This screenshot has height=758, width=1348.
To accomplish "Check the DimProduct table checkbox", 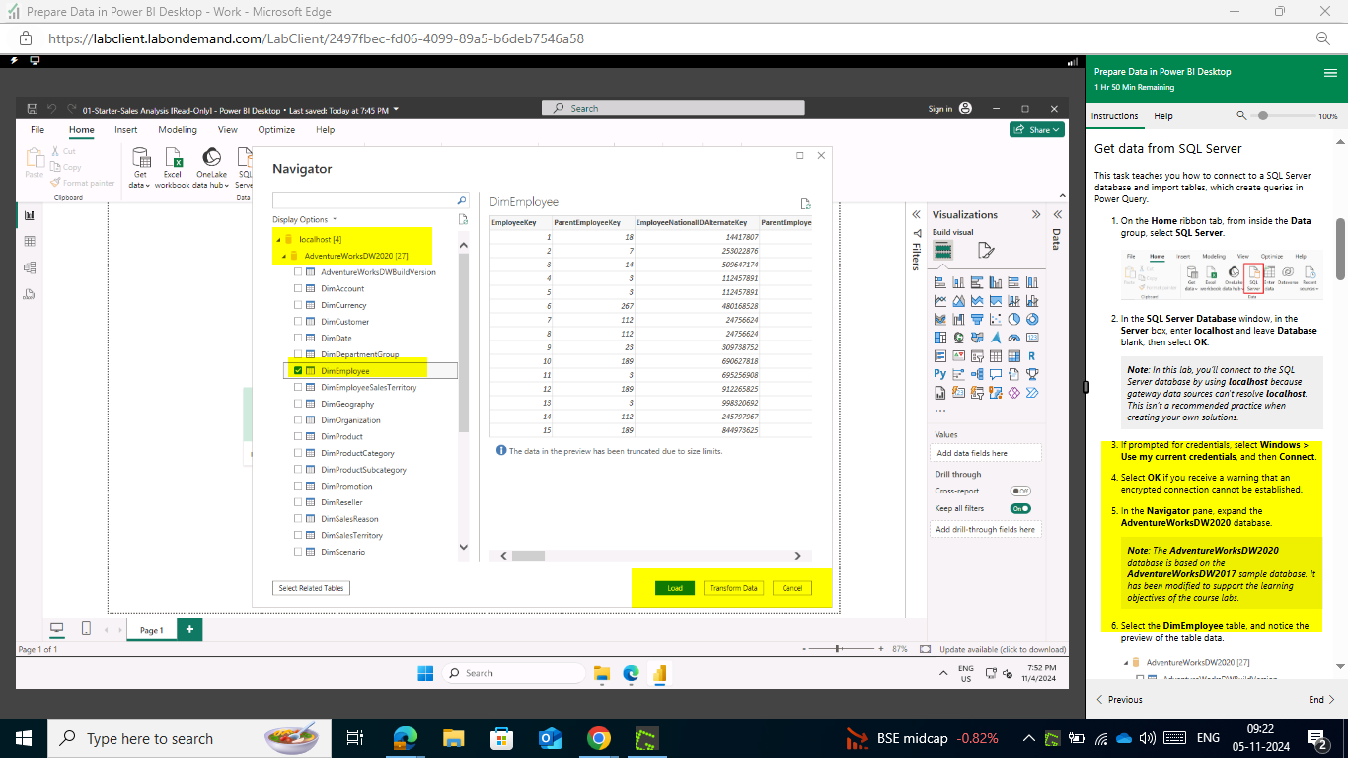I will pyautogui.click(x=298, y=436).
